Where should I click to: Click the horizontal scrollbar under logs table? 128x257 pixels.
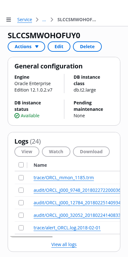[31, 237]
